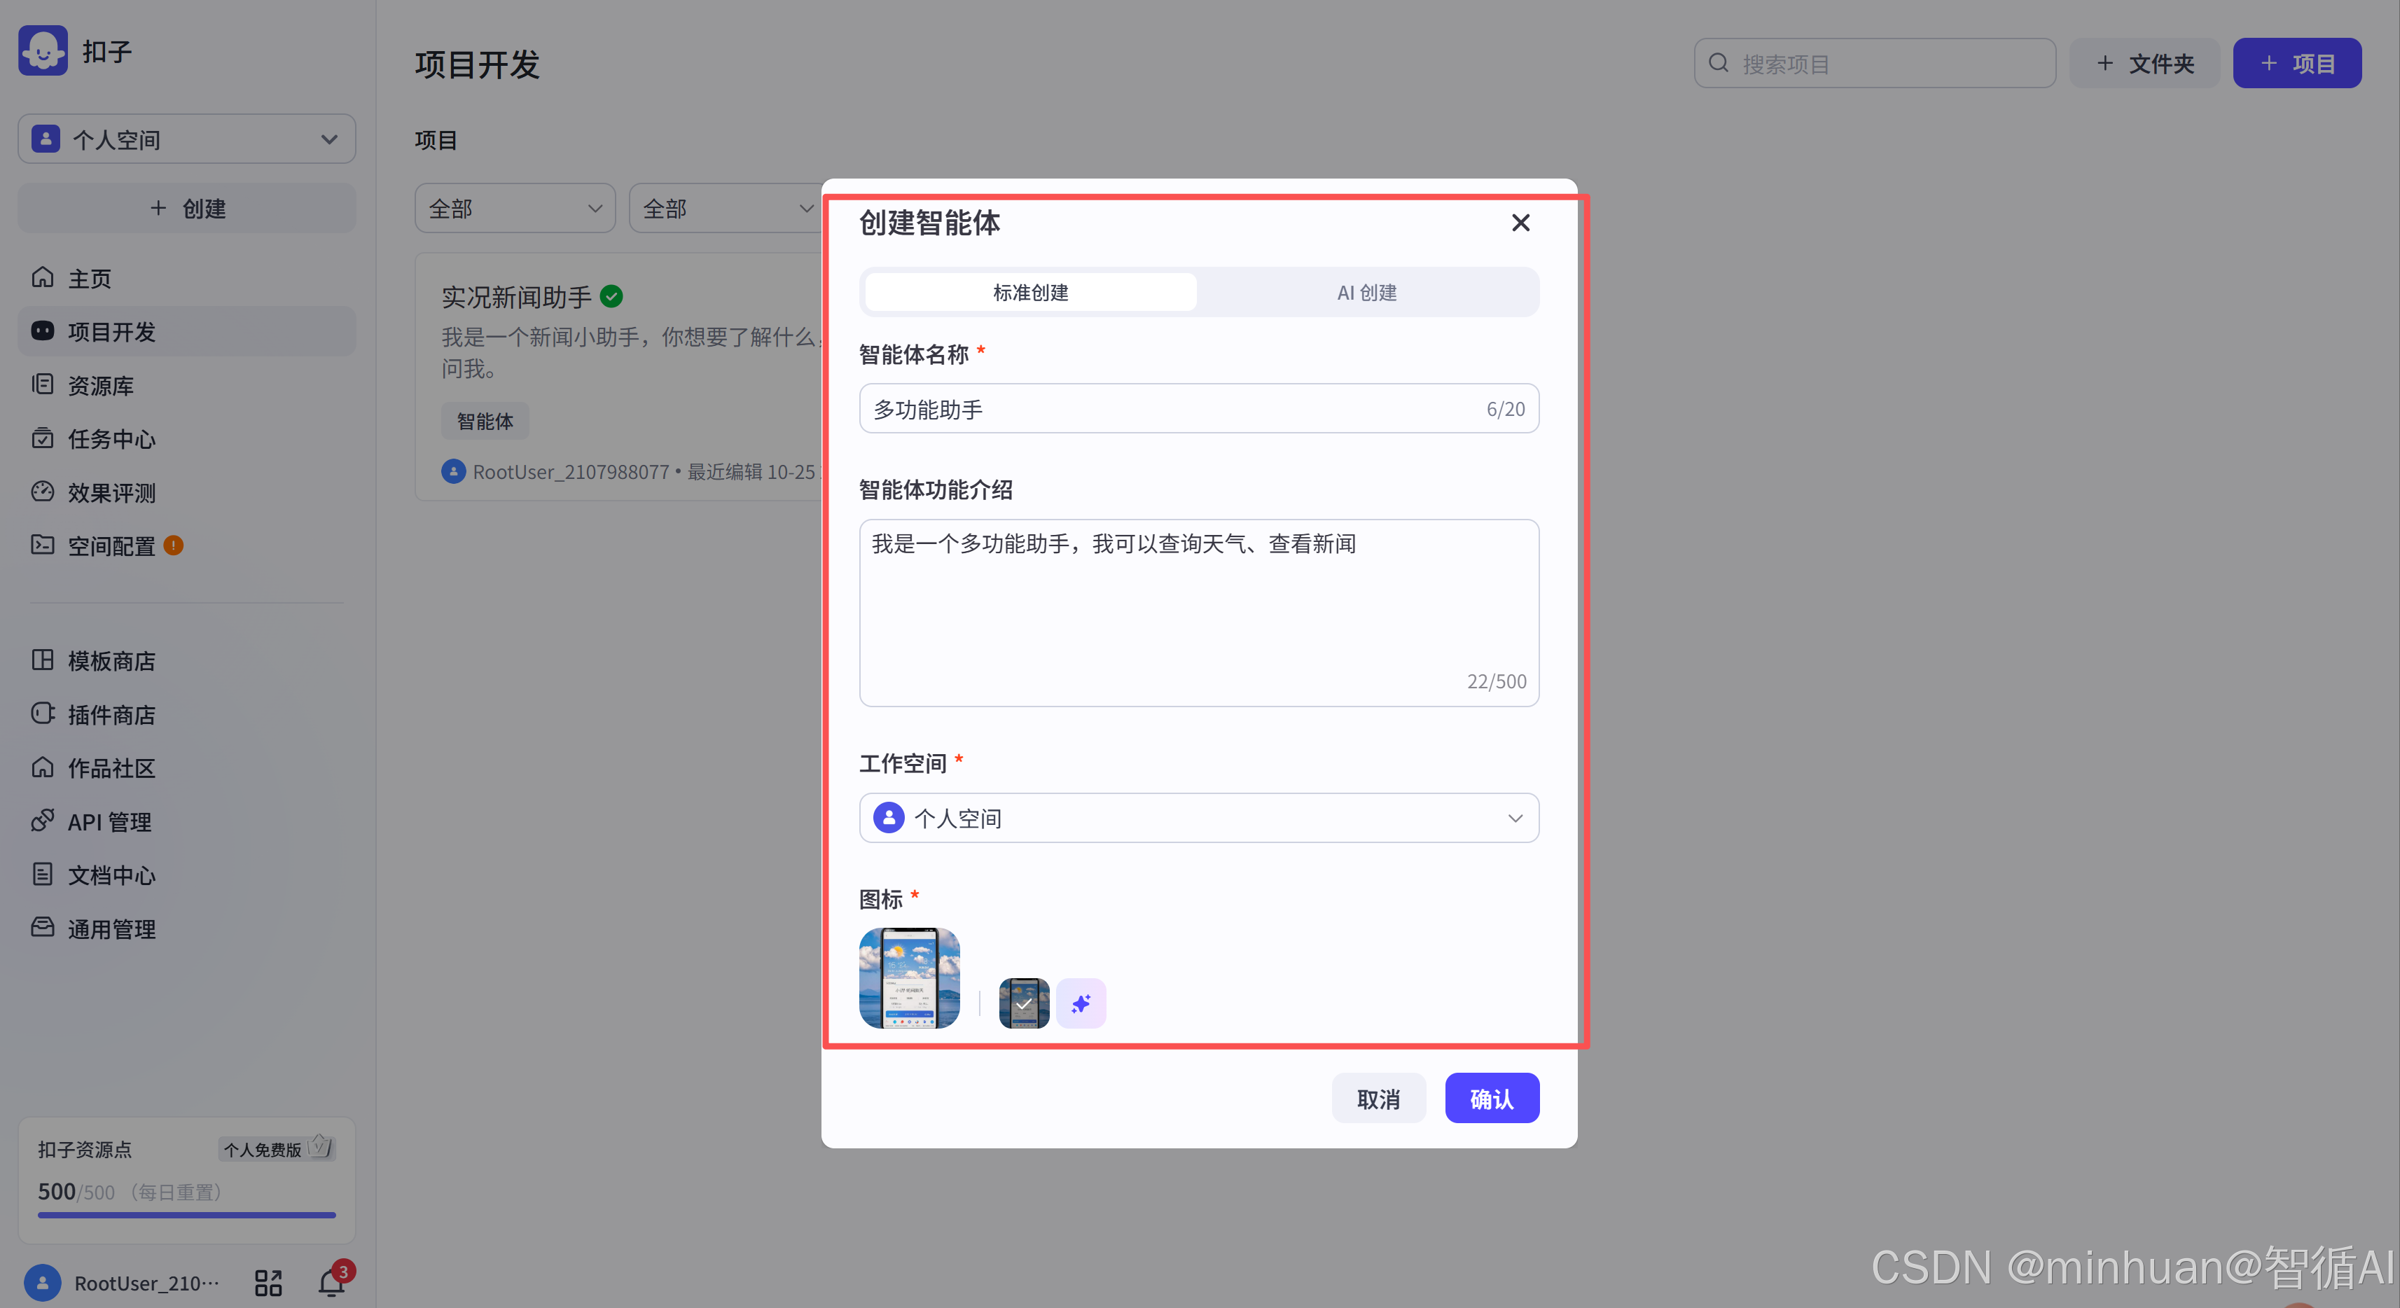Open the 个人空间 workspace selector in sidebar

click(186, 140)
